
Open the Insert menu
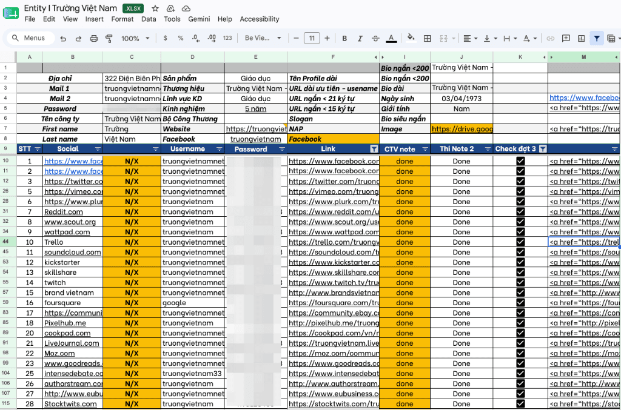[94, 19]
